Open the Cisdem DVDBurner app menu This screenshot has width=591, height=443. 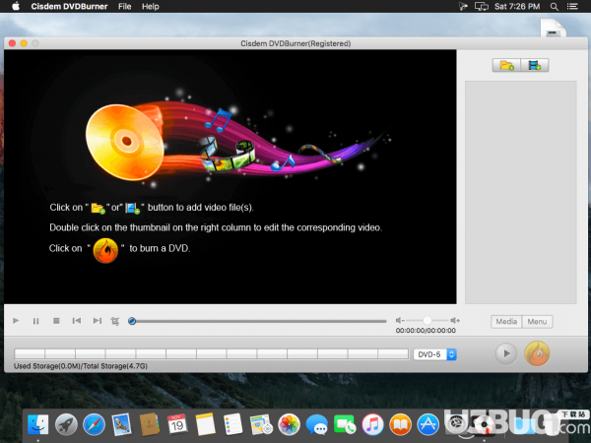pos(69,7)
